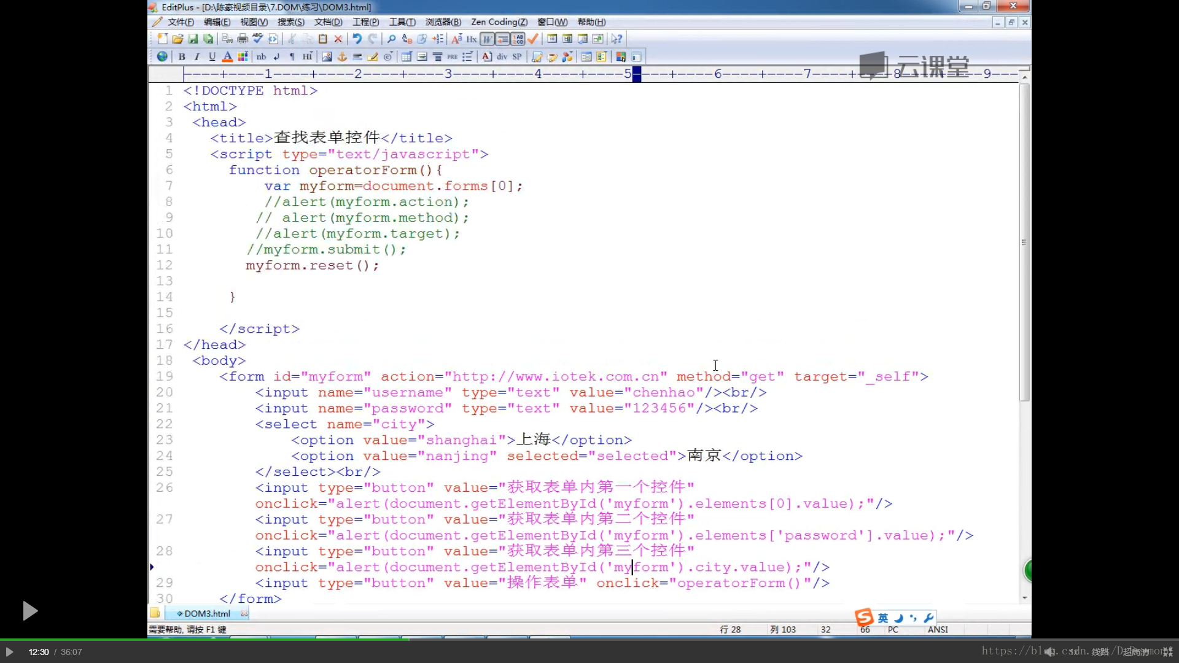Insert paragraph tag with pilcrow icon
The height and width of the screenshot is (663, 1179).
tap(292, 56)
